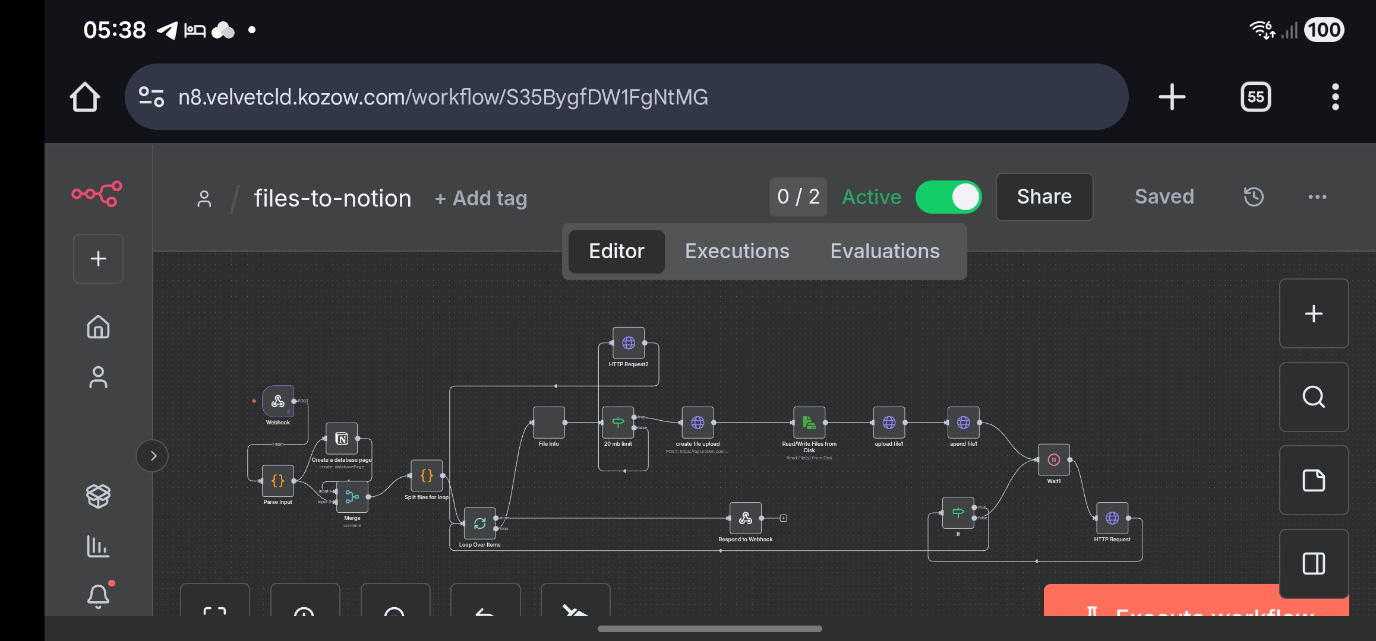Open the workflow history clock icon
1376x641 pixels.
click(x=1254, y=196)
